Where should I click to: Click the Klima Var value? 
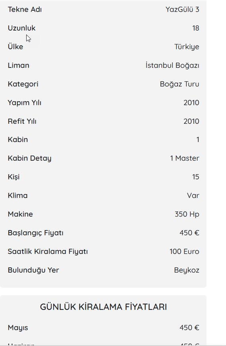tap(193, 196)
